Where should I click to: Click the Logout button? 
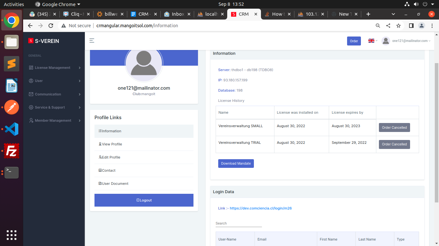(x=144, y=200)
